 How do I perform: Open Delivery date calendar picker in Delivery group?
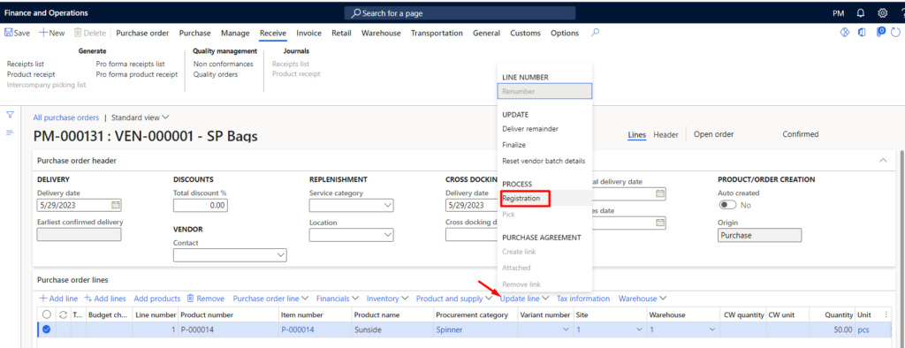click(x=115, y=205)
